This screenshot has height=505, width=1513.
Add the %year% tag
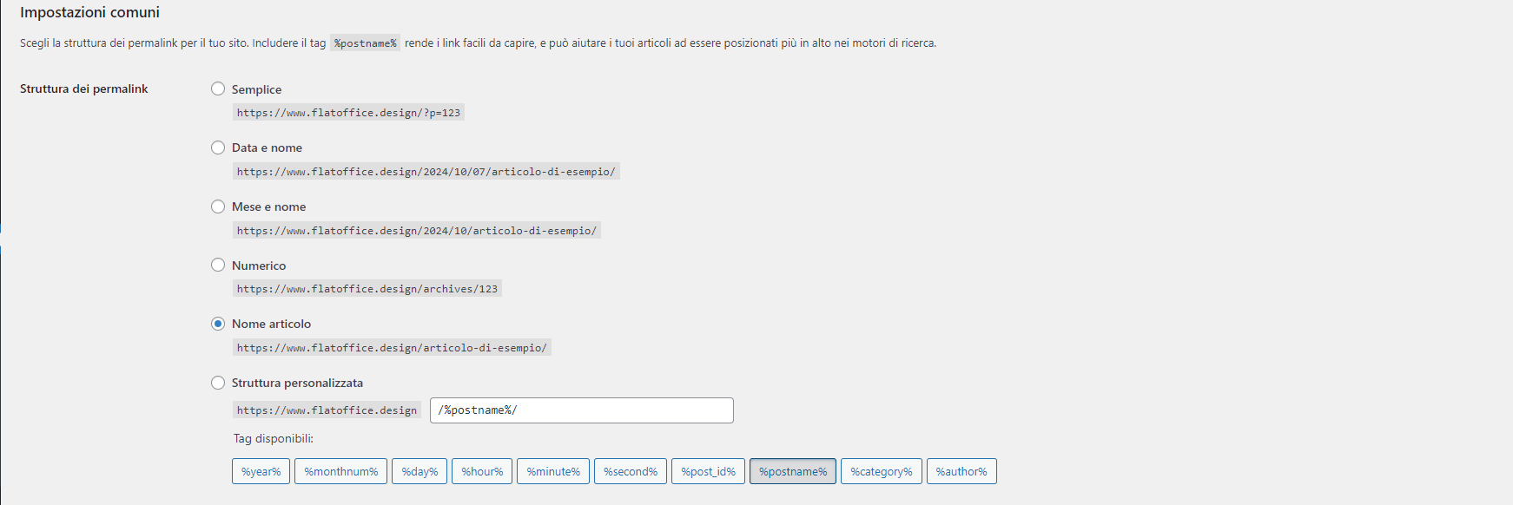pos(261,471)
